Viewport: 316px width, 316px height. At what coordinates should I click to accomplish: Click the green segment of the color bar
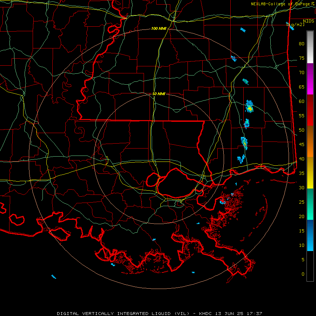[310, 204]
